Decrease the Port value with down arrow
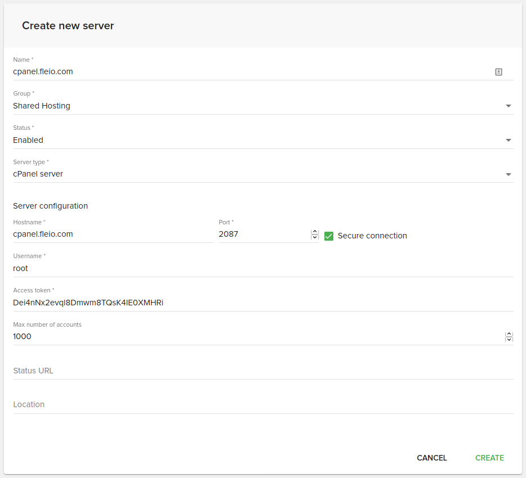The height and width of the screenshot is (478, 526). coord(315,237)
